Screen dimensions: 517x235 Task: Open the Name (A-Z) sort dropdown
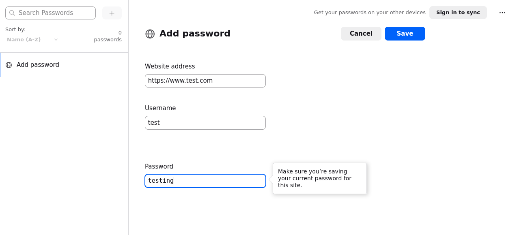(x=24, y=40)
